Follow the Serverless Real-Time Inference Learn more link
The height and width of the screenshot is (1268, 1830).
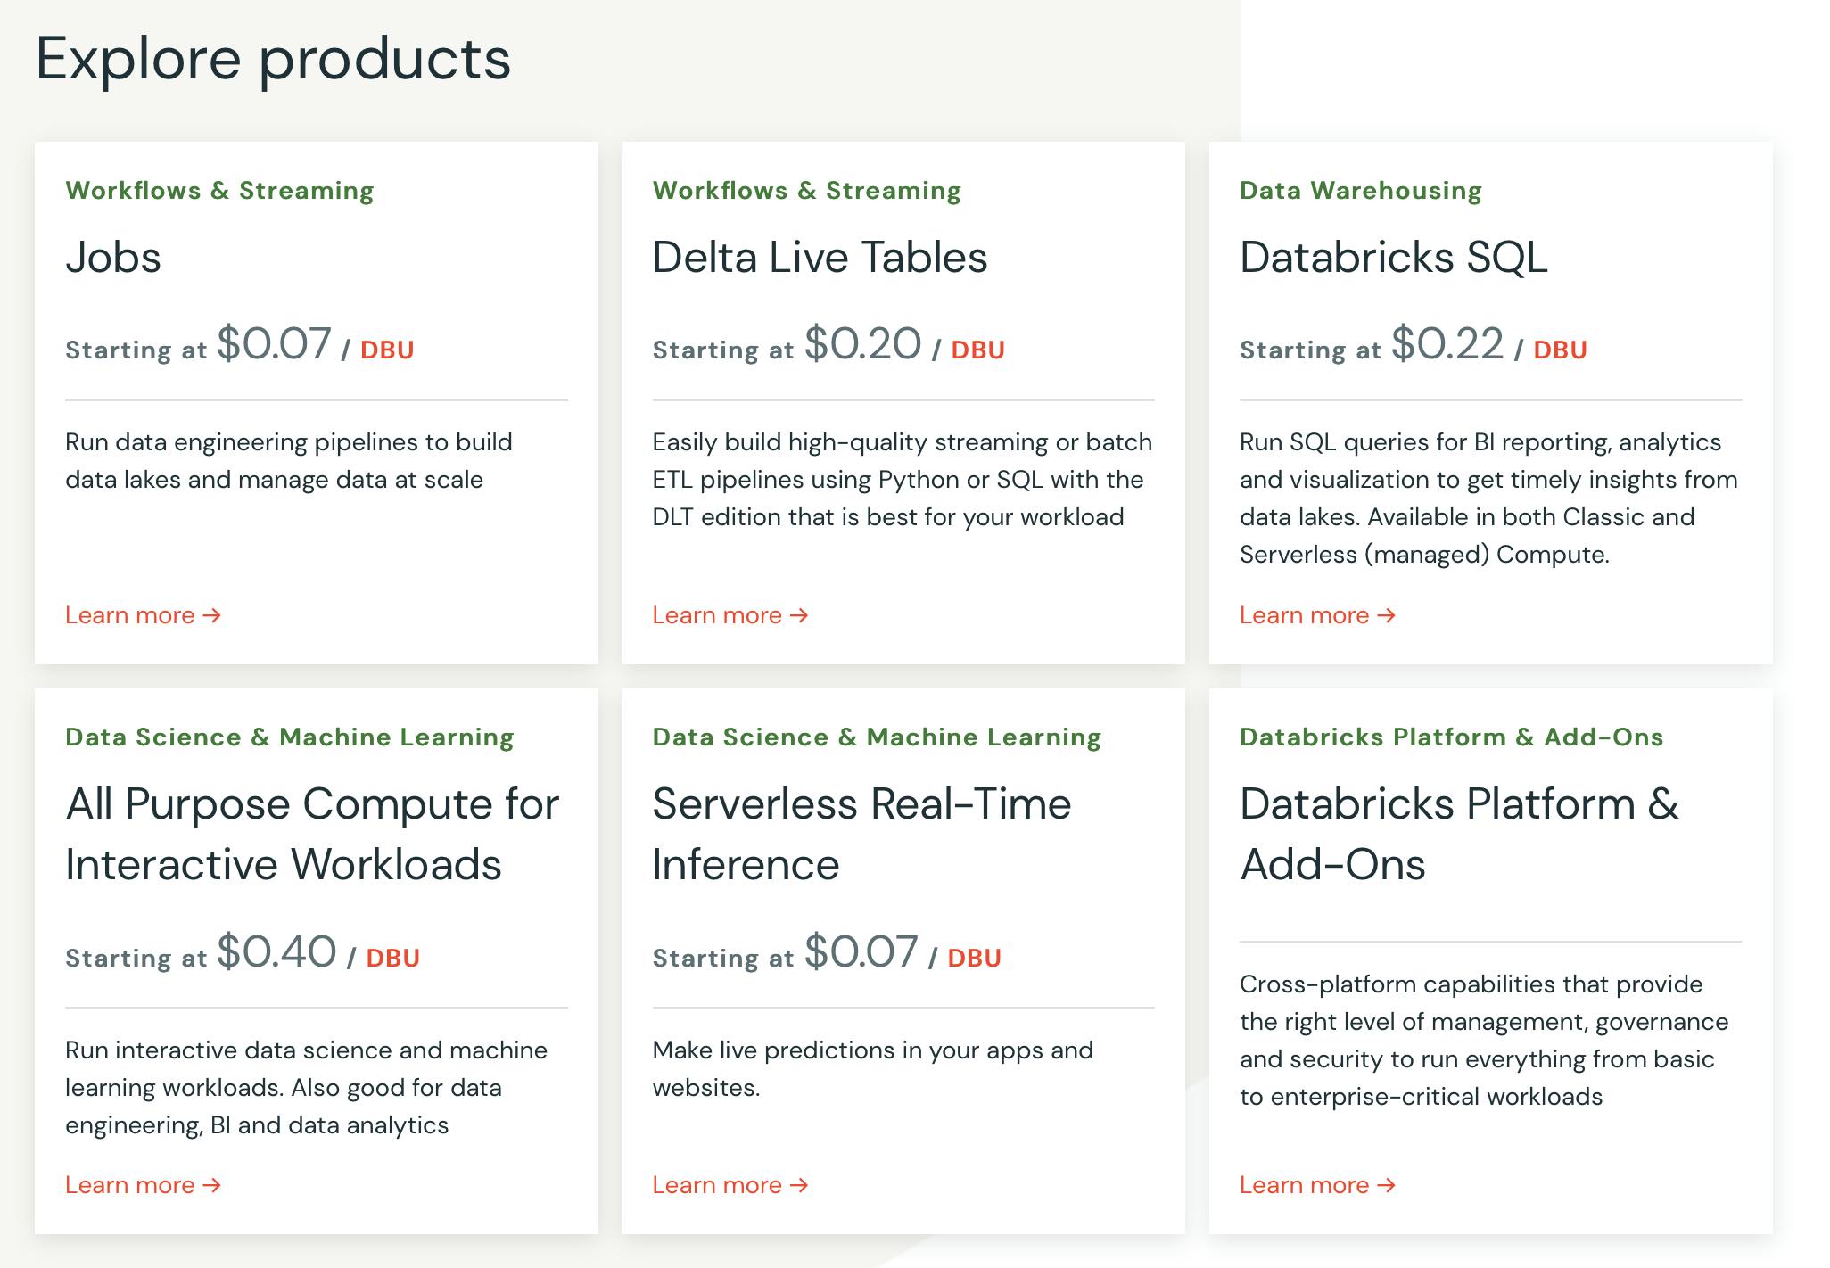(x=717, y=1185)
